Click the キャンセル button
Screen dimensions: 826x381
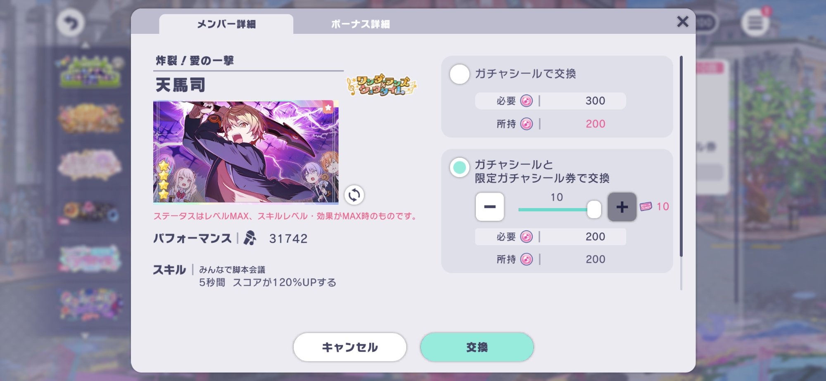tap(350, 347)
